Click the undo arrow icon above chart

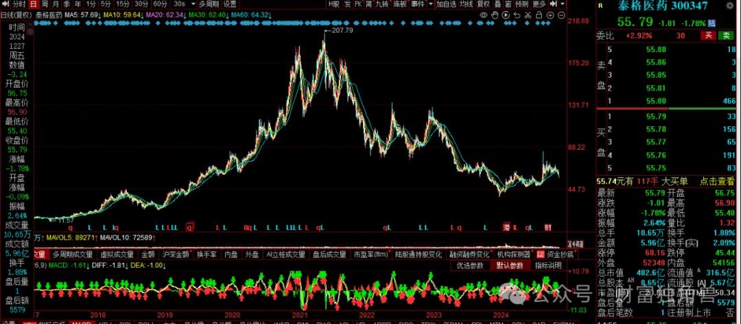point(517,14)
